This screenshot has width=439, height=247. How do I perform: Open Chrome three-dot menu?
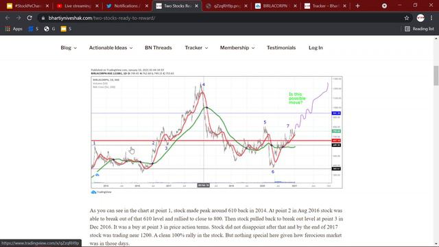click(x=431, y=18)
